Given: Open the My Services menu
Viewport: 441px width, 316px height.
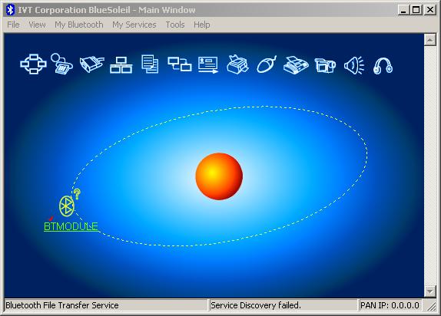Looking at the screenshot, I should coord(134,25).
